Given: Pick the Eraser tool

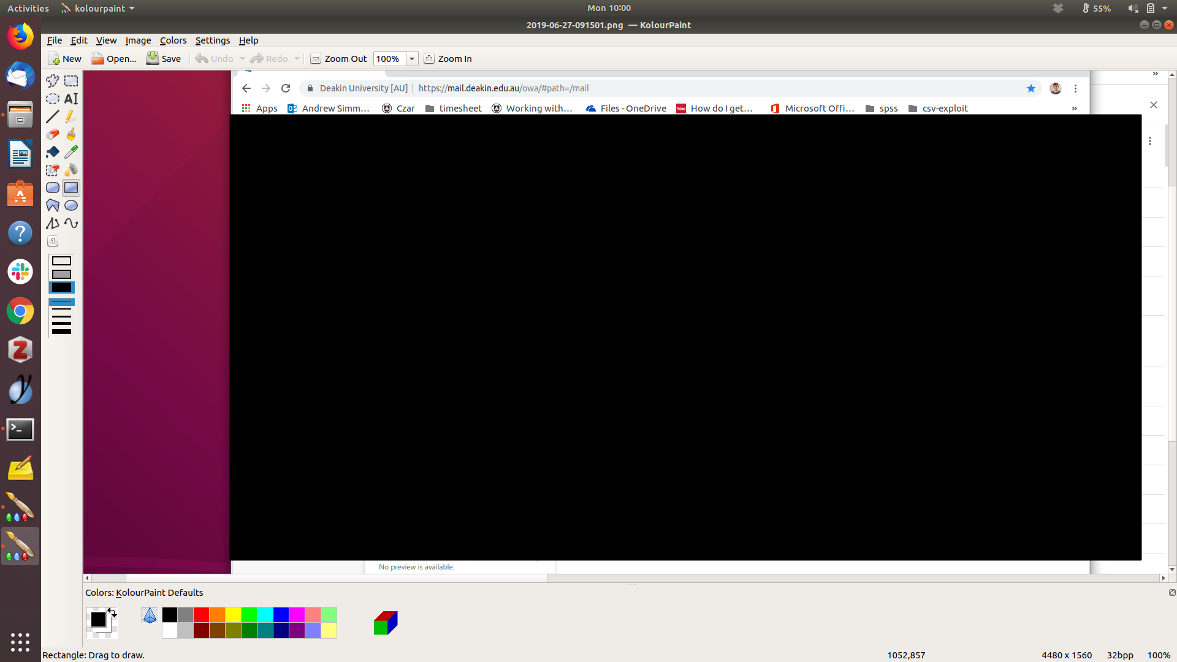Looking at the screenshot, I should click(x=53, y=134).
